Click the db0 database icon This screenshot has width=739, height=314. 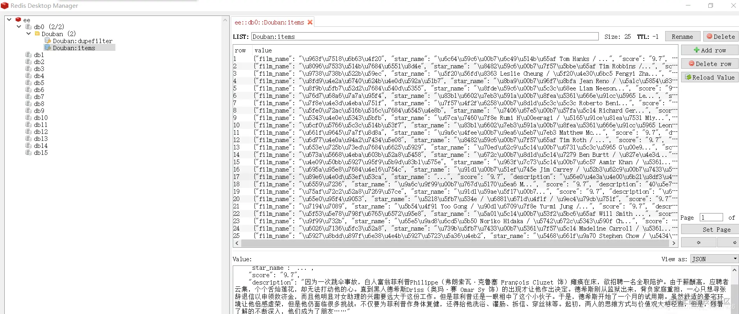click(x=28, y=26)
